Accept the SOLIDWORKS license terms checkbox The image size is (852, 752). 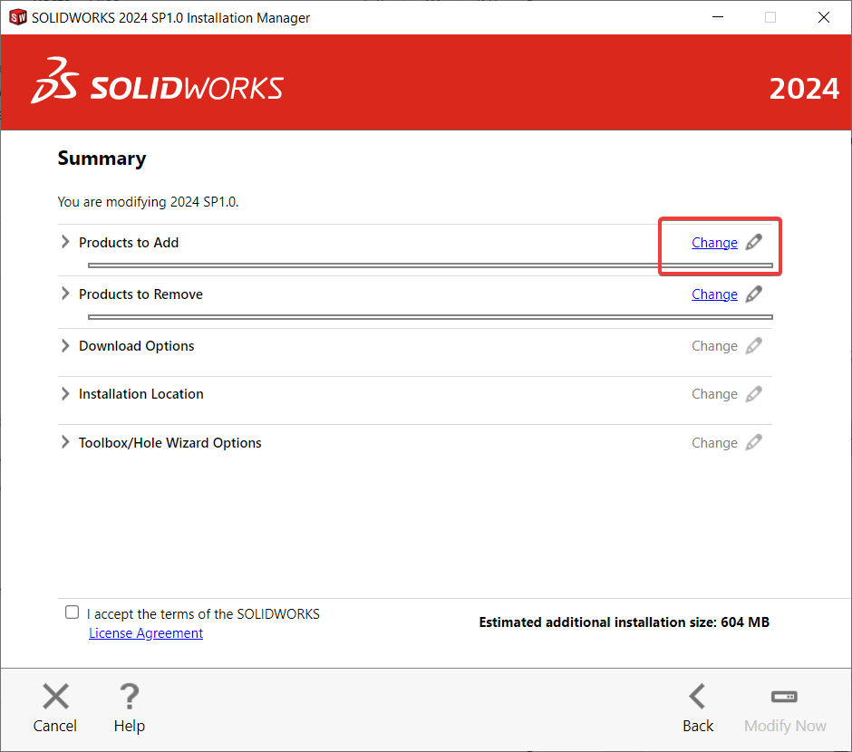[72, 612]
